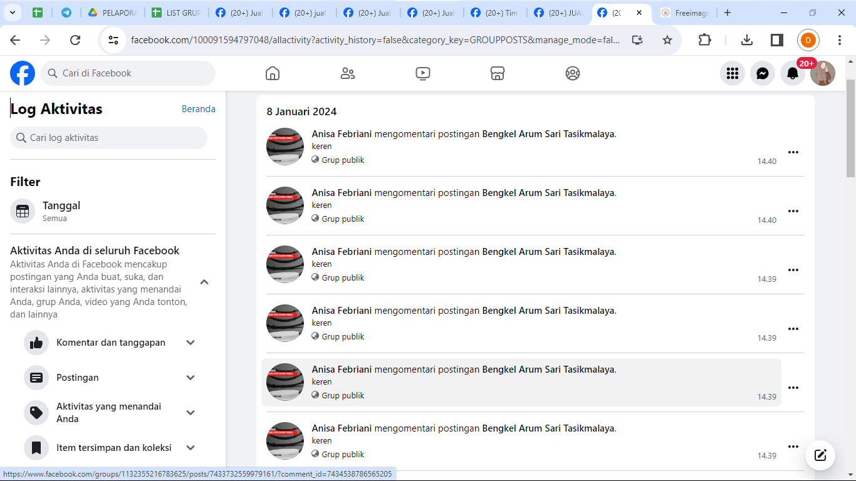Viewport: 856px width, 481px height.
Task: Open the Chrome three-dot menu
Action: (x=840, y=40)
